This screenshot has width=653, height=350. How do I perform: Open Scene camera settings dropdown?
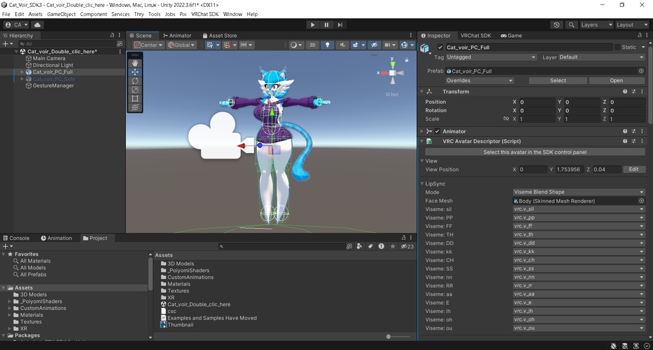click(x=390, y=45)
